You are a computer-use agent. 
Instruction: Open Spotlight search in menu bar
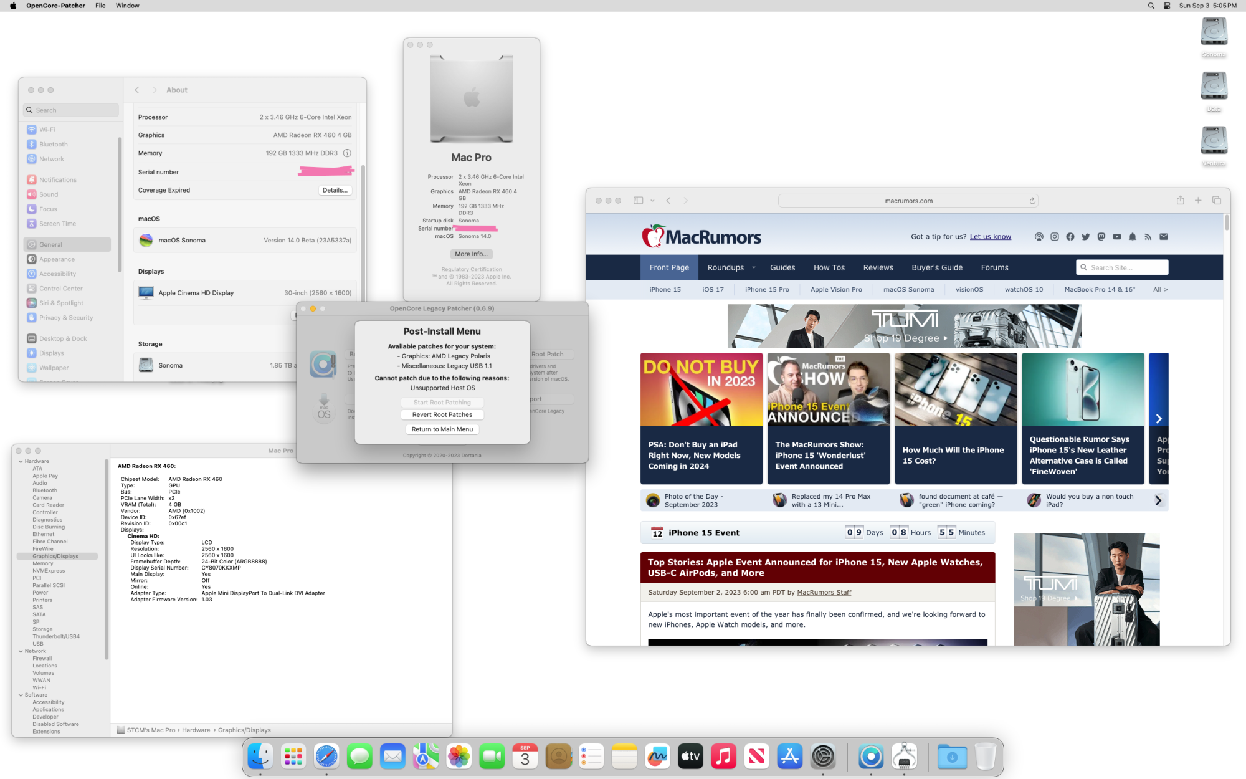1151,6
